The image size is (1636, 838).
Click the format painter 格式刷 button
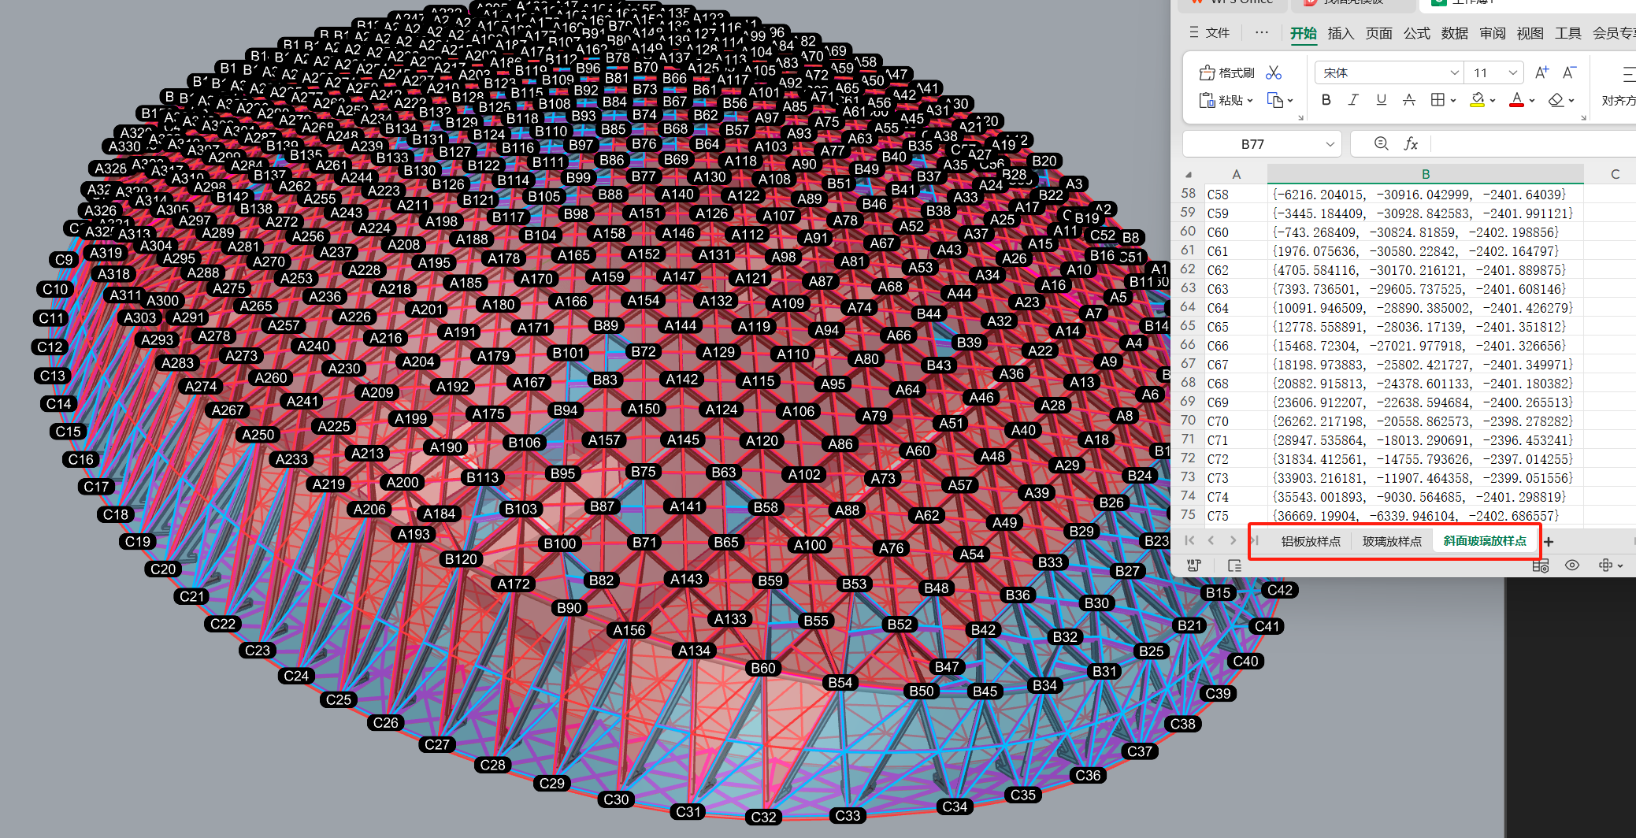pos(1226,73)
